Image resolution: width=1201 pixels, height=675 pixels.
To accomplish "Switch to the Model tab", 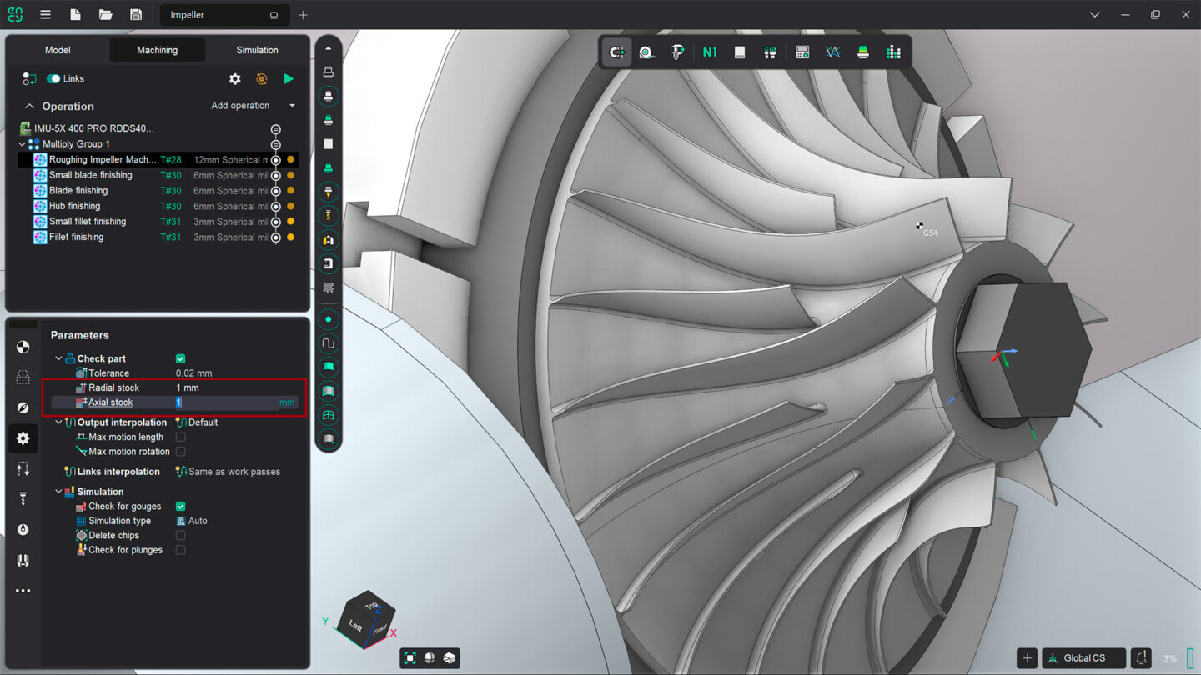I will point(57,50).
